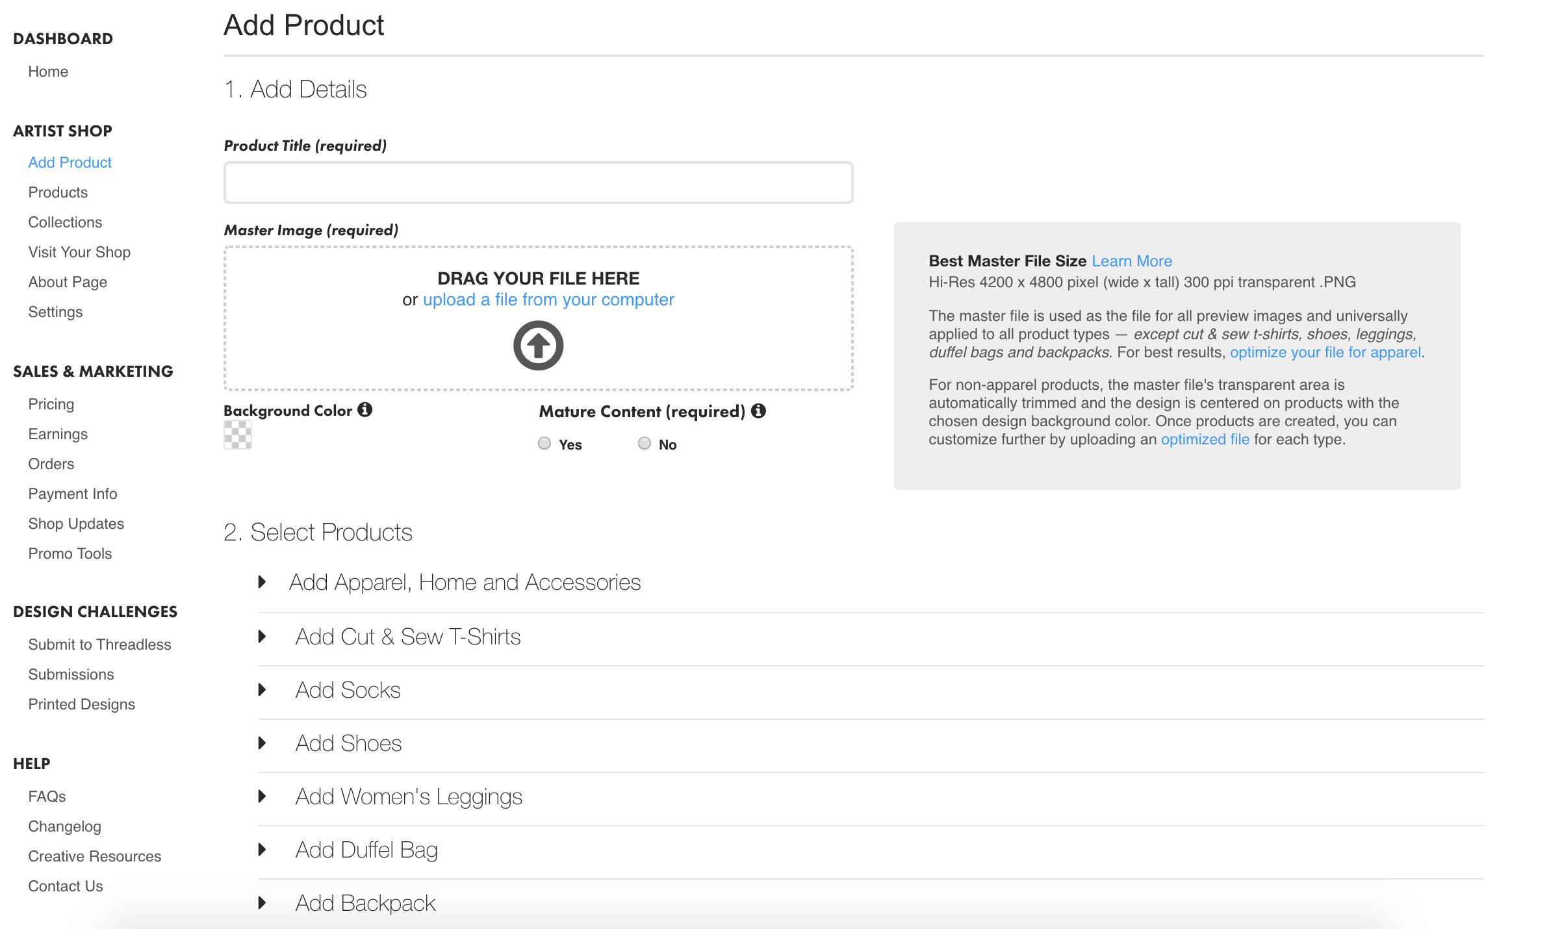Focus the Product Title input field

[538, 183]
